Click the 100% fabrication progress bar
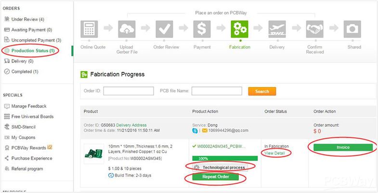Viewport: 378px width, 193px height. pyautogui.click(x=225, y=158)
